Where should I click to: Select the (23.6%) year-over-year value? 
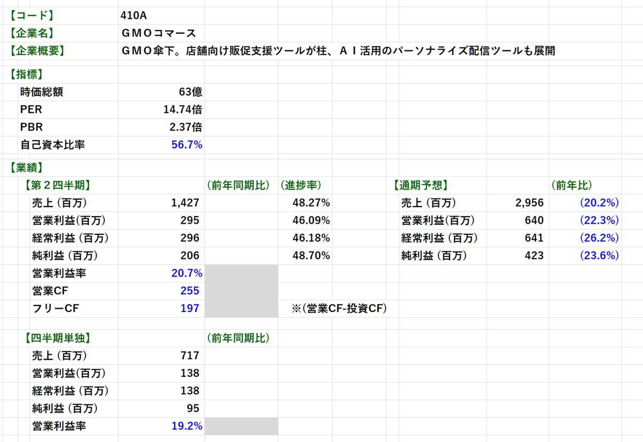click(600, 256)
